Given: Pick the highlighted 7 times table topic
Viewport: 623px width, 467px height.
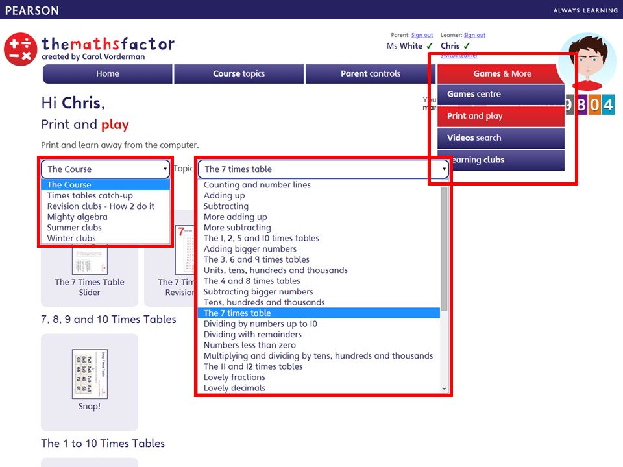Looking at the screenshot, I should (319, 313).
